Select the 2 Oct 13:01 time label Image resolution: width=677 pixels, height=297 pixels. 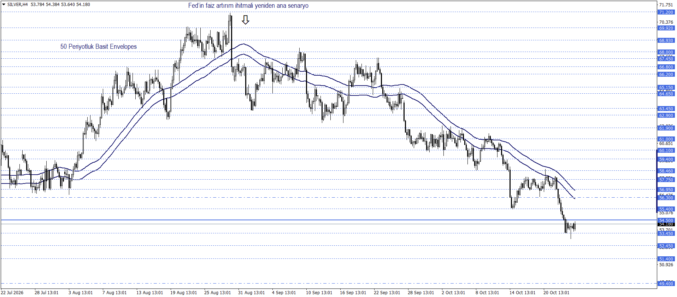coord(454,292)
